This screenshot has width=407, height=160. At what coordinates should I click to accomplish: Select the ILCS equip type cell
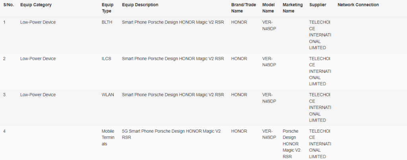(x=107, y=59)
